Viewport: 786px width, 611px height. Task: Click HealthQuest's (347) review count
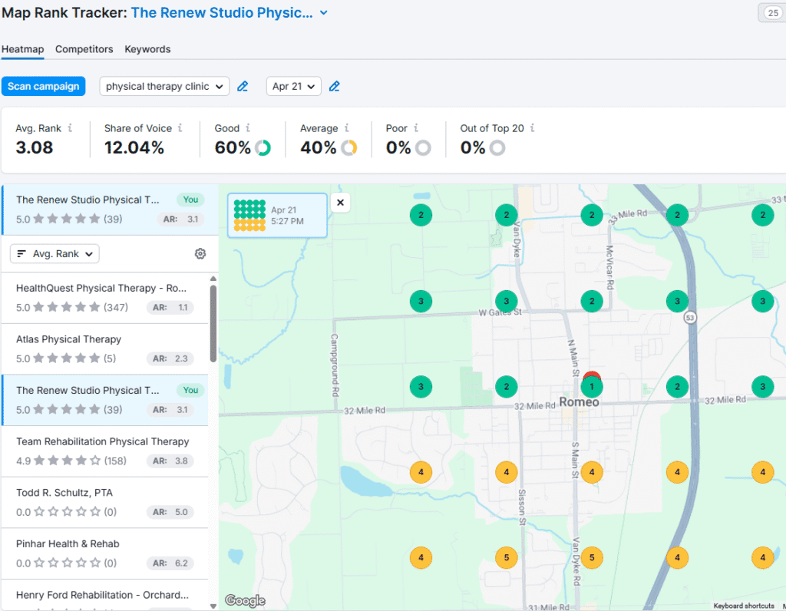tap(116, 307)
